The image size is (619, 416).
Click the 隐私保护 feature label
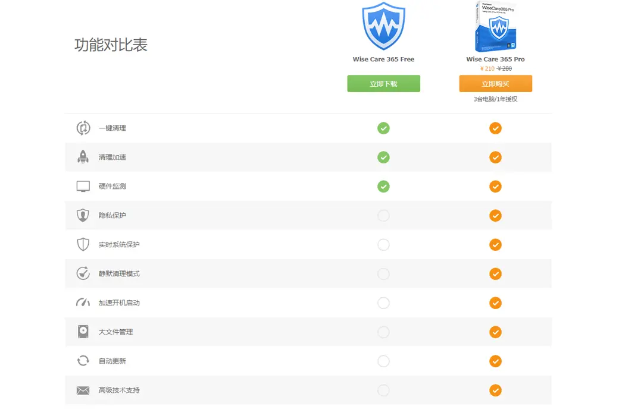112,215
